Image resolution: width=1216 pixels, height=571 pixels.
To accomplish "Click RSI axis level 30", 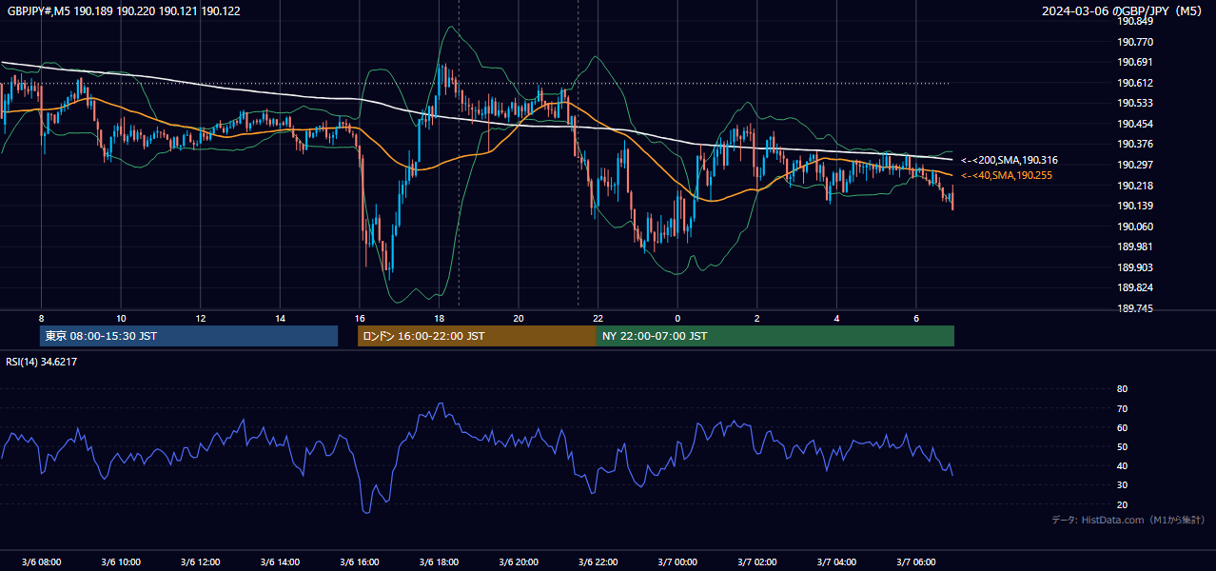I will pyautogui.click(x=1123, y=485).
